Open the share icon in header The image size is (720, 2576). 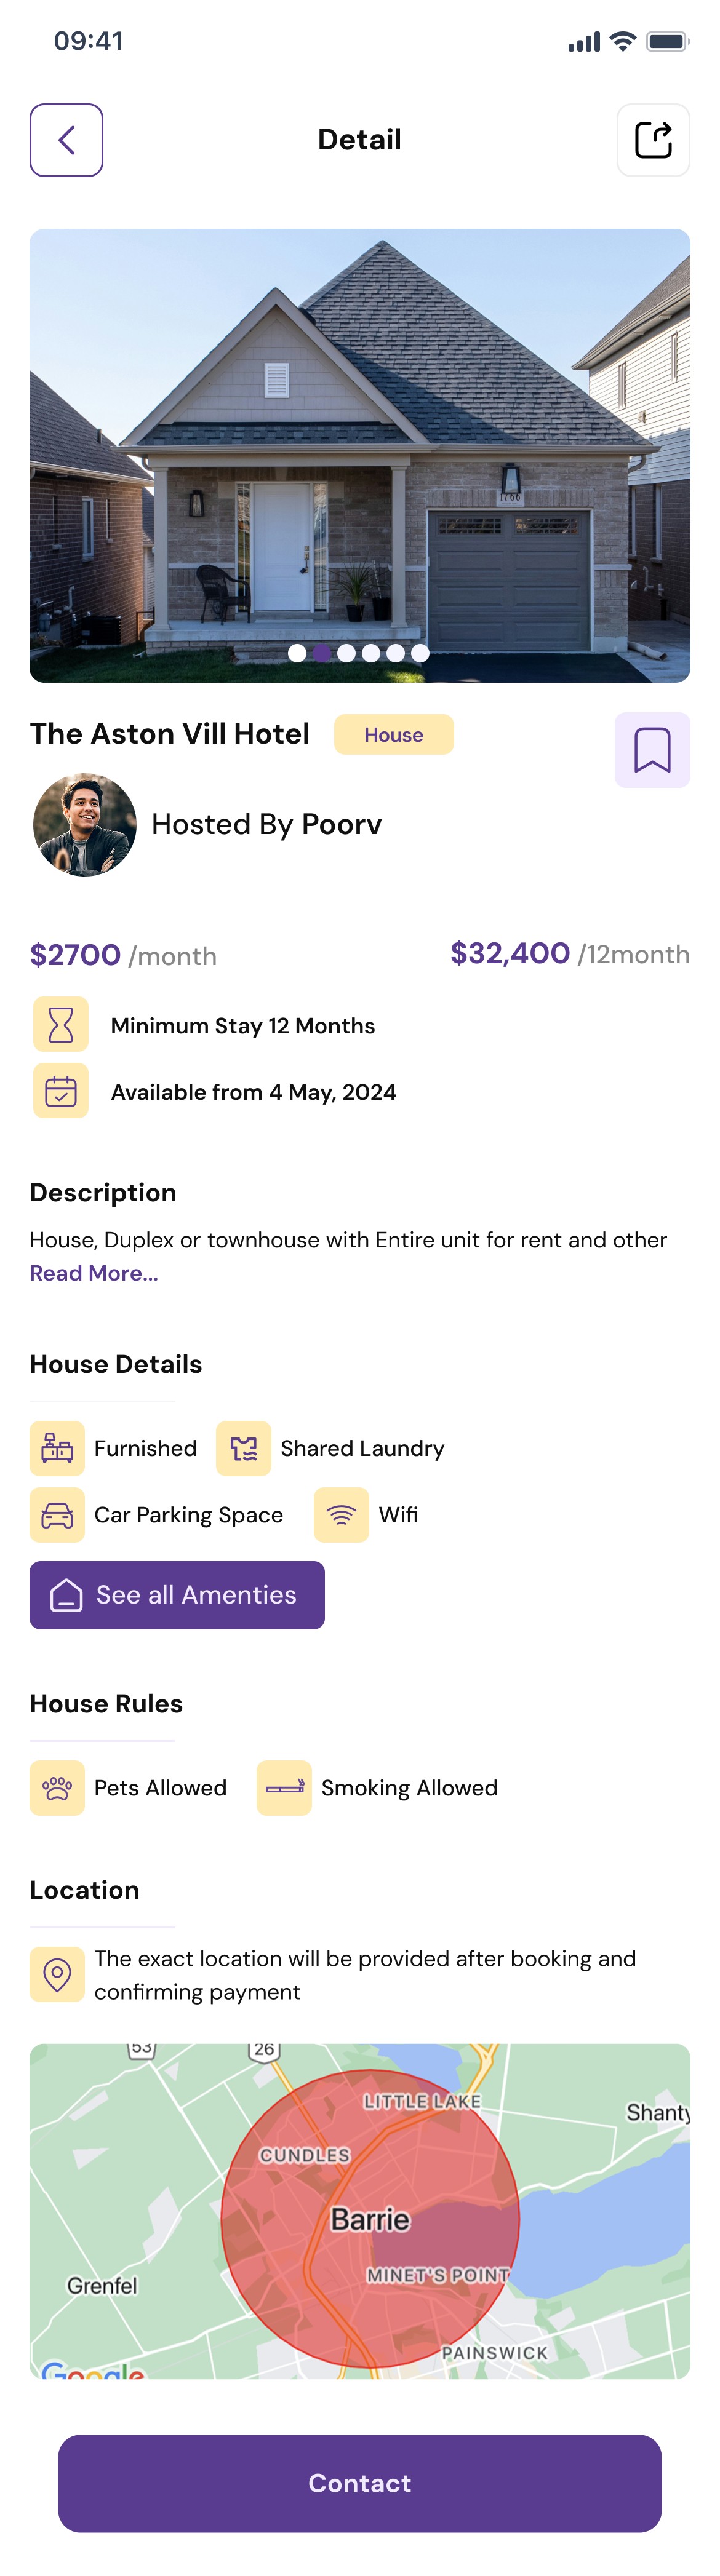[x=653, y=140]
